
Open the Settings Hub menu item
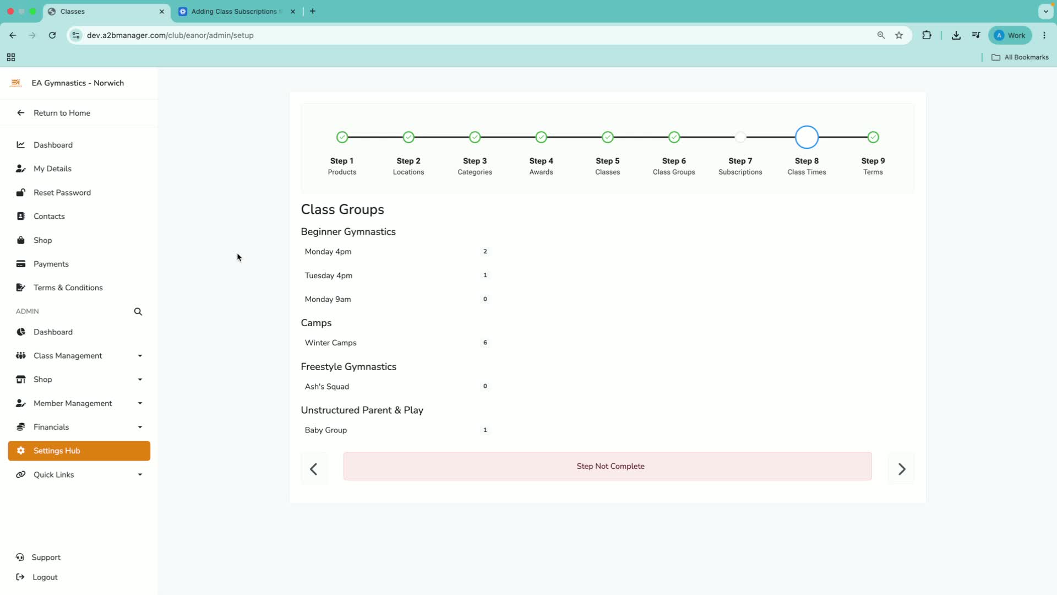click(79, 451)
